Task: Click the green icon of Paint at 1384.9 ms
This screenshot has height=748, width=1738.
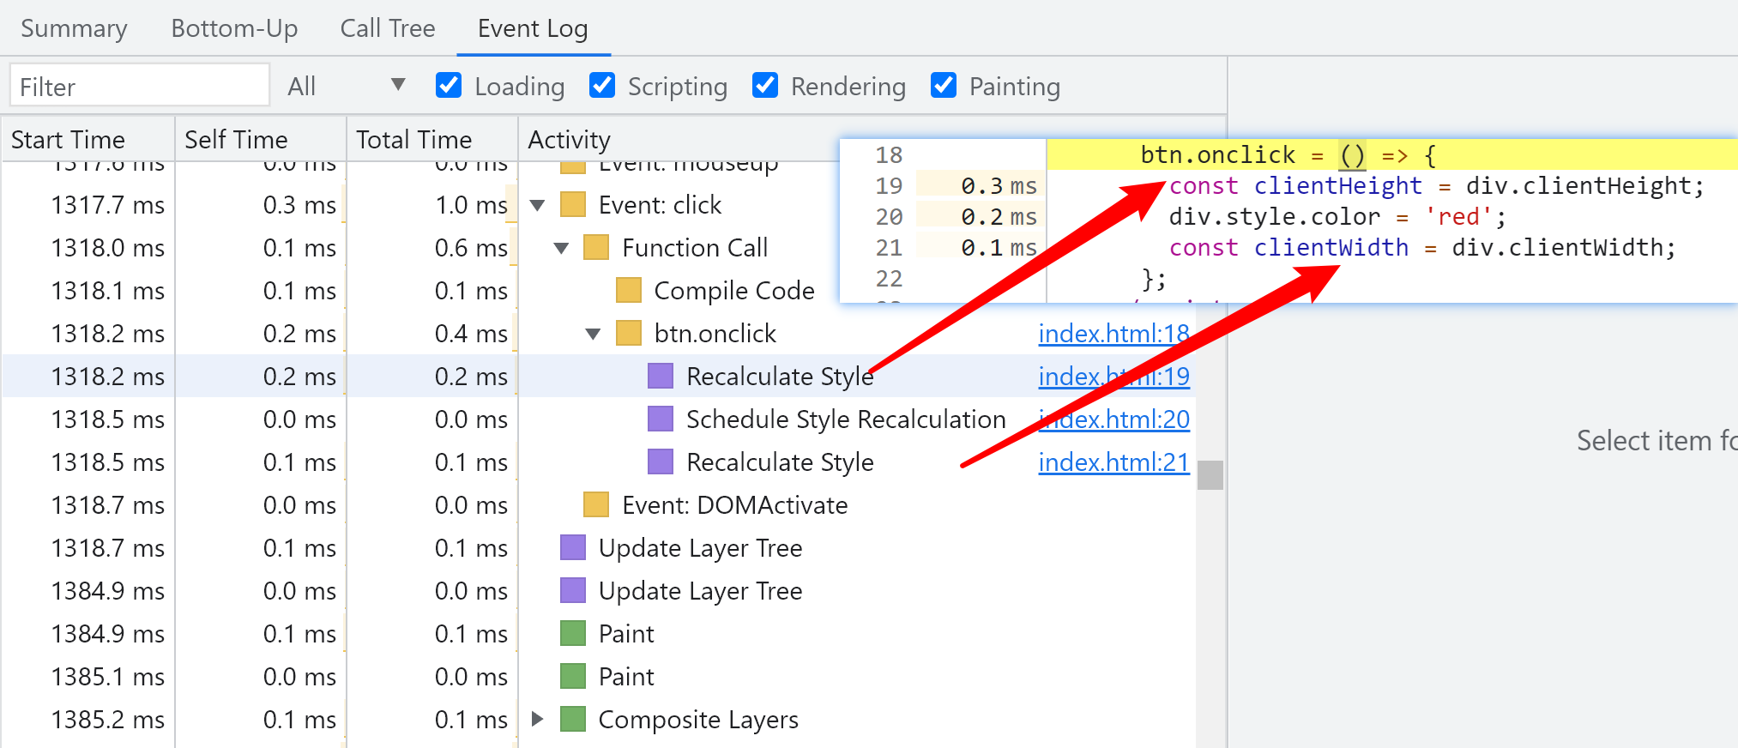Action: (573, 634)
